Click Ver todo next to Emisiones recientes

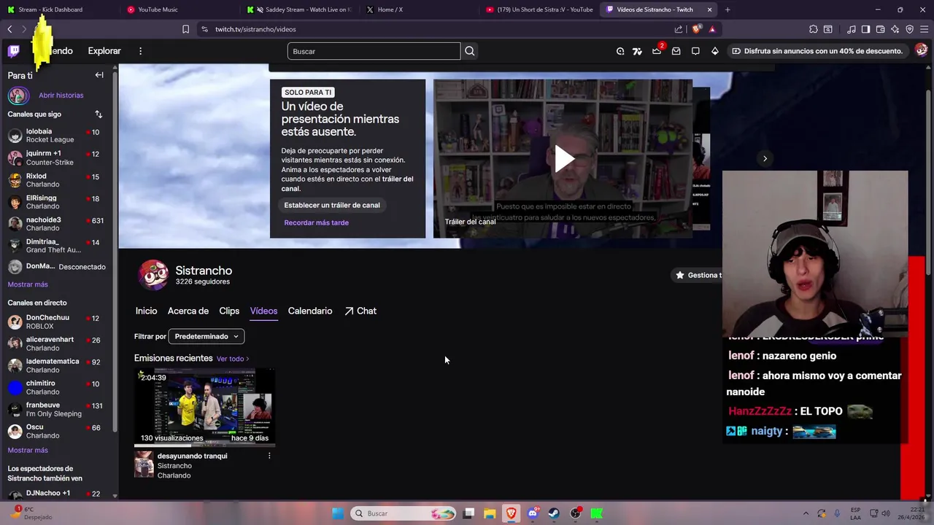233,359
